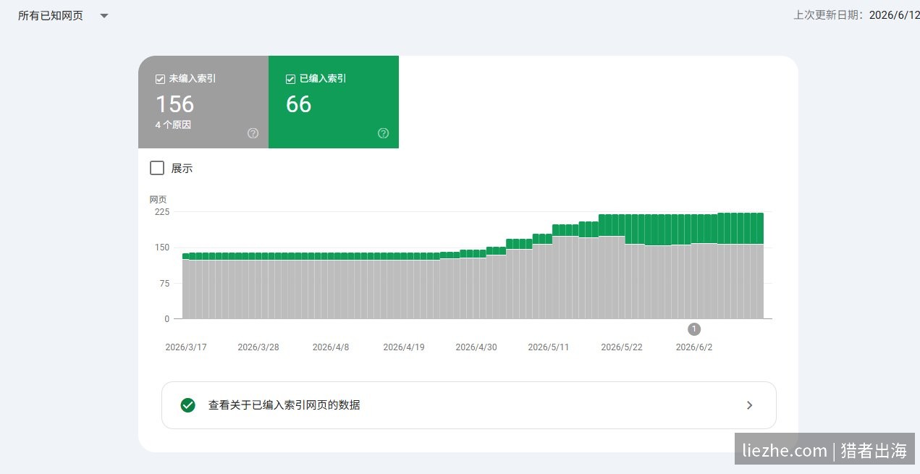Click x-axis date 2026/6/2

click(694, 347)
